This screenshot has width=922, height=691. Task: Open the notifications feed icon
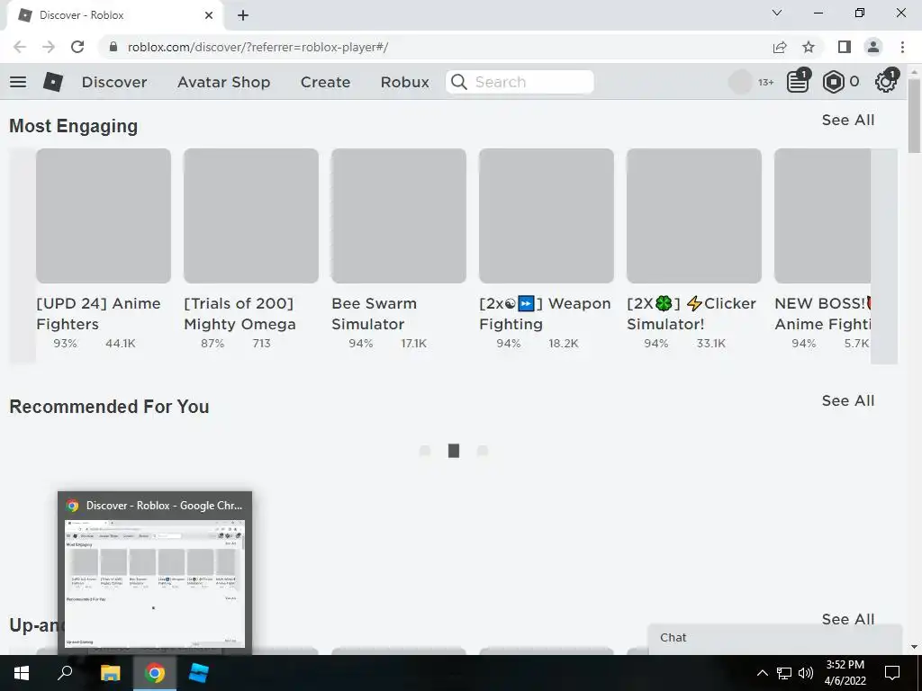(798, 82)
